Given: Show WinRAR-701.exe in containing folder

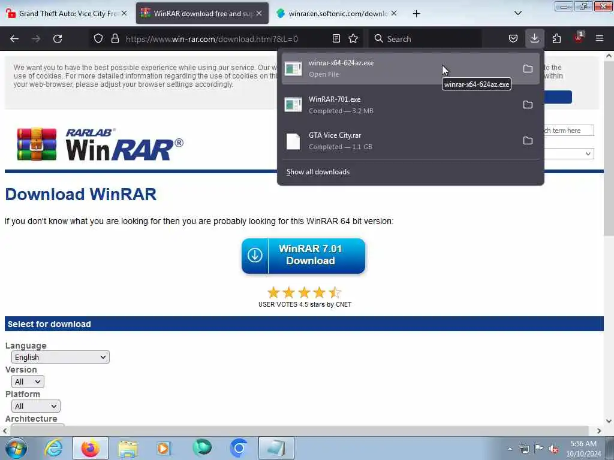Looking at the screenshot, I should 528,104.
